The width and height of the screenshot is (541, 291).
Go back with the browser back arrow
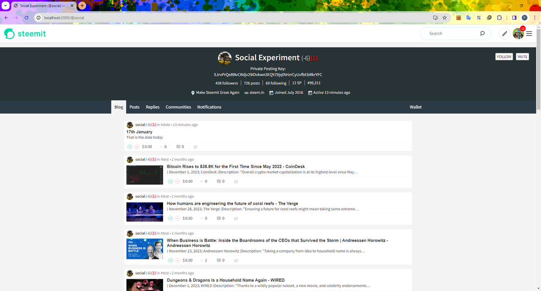coord(6,18)
